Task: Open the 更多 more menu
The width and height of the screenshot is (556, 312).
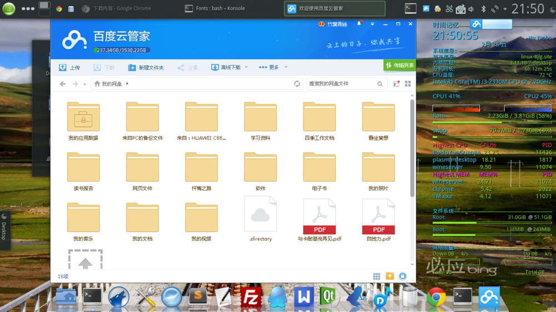Action: 269,67
